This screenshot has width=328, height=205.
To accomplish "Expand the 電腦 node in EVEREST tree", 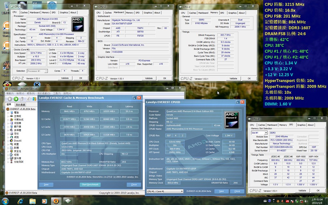I will pos(8,112).
